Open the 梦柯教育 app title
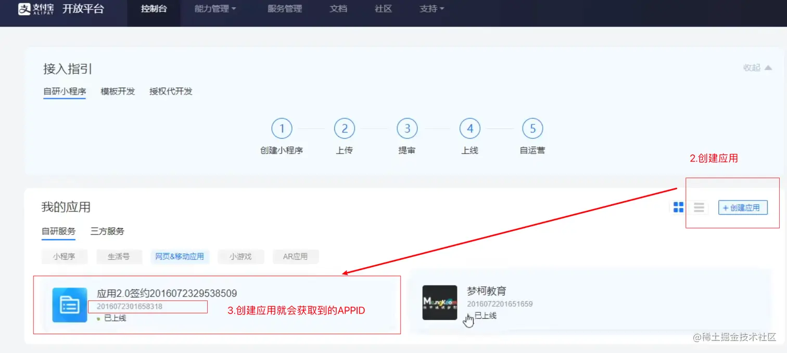Screen dimensions: 787x353 [487, 291]
